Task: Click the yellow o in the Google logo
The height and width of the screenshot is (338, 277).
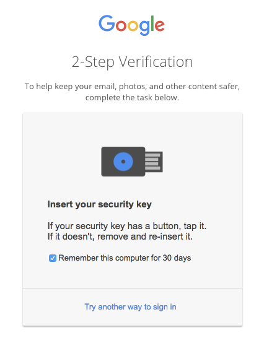Action: click(x=133, y=25)
